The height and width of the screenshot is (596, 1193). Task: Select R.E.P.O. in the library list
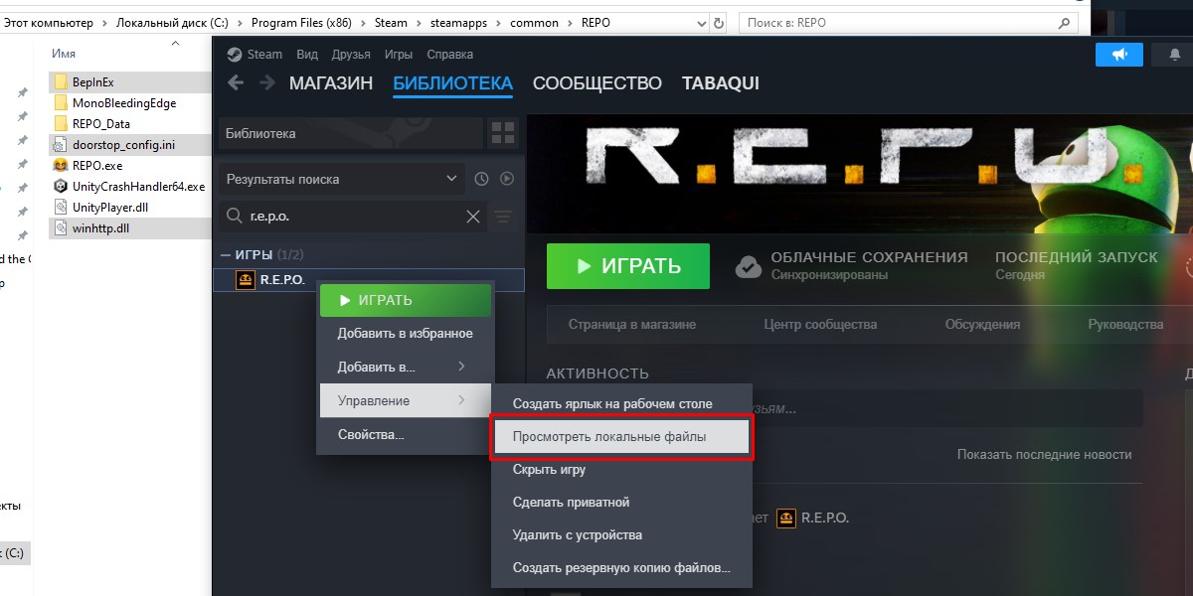click(370, 280)
